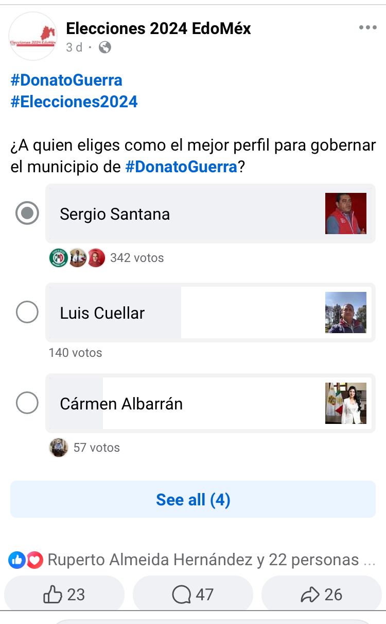Click Sergio Santana's candidate photo

(345, 214)
